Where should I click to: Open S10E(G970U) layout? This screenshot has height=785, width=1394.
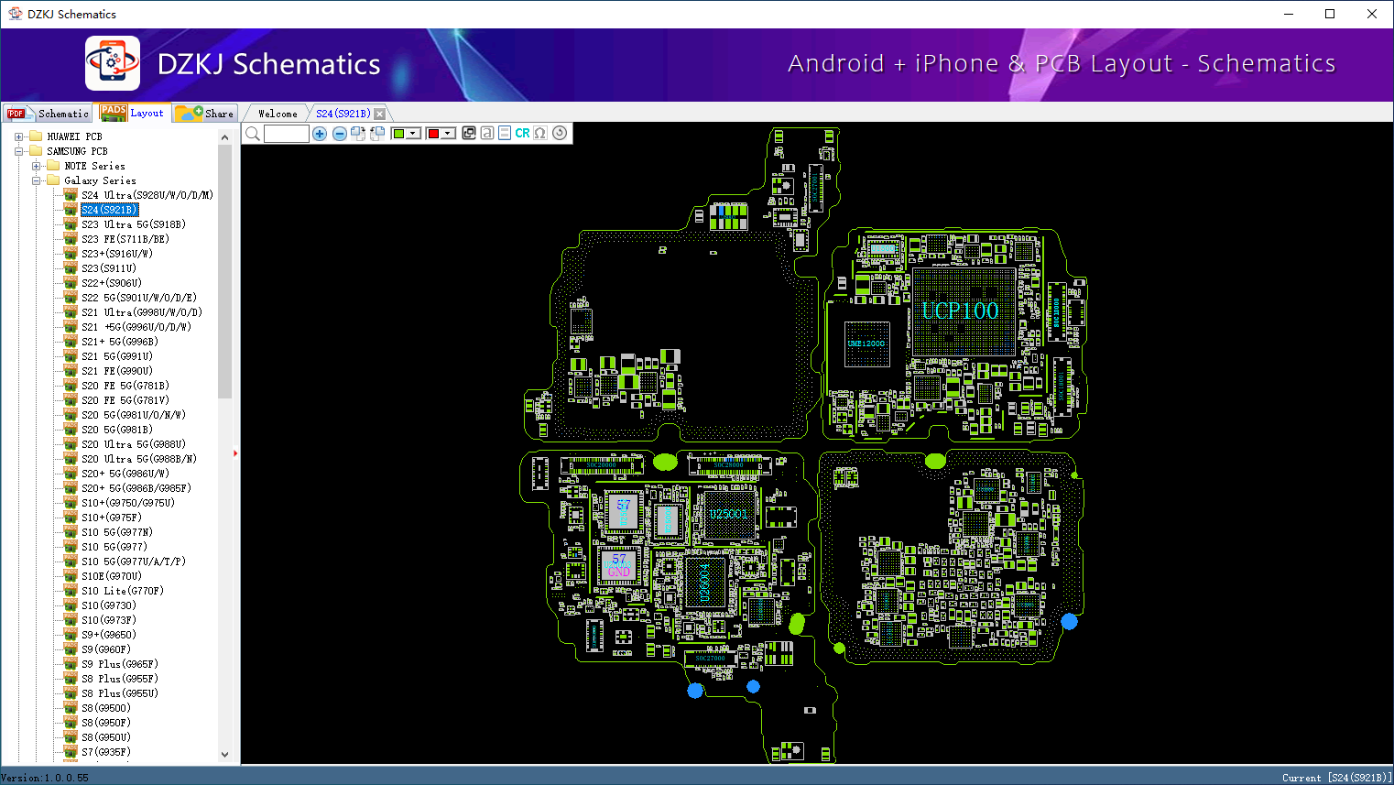tap(112, 576)
